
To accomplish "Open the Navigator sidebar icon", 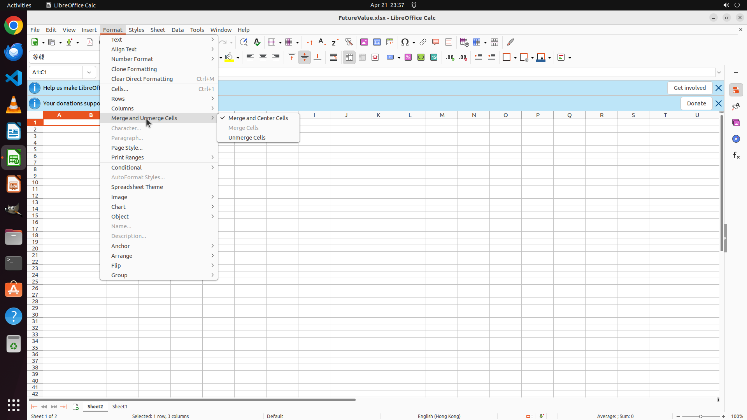I will pyautogui.click(x=736, y=139).
